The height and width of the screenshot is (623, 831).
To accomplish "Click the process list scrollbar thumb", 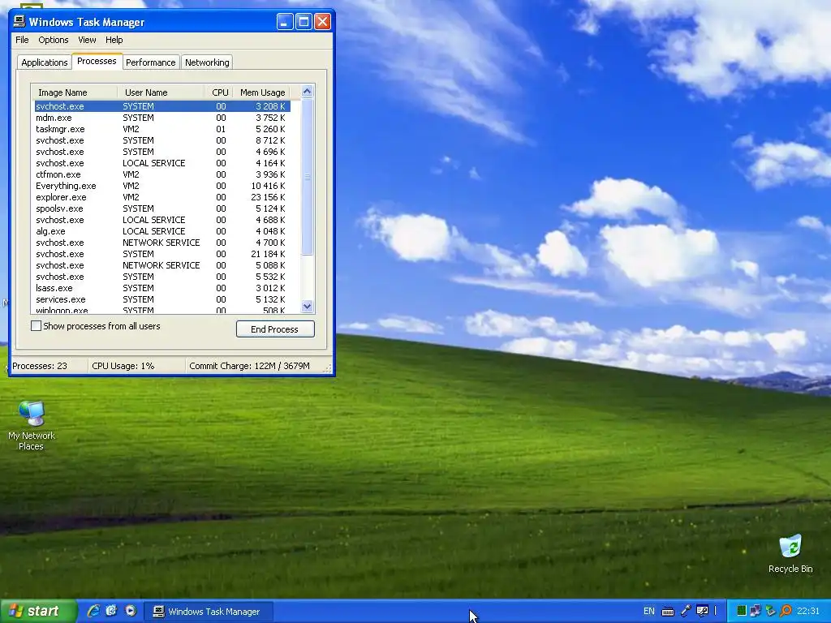I will tap(307, 177).
